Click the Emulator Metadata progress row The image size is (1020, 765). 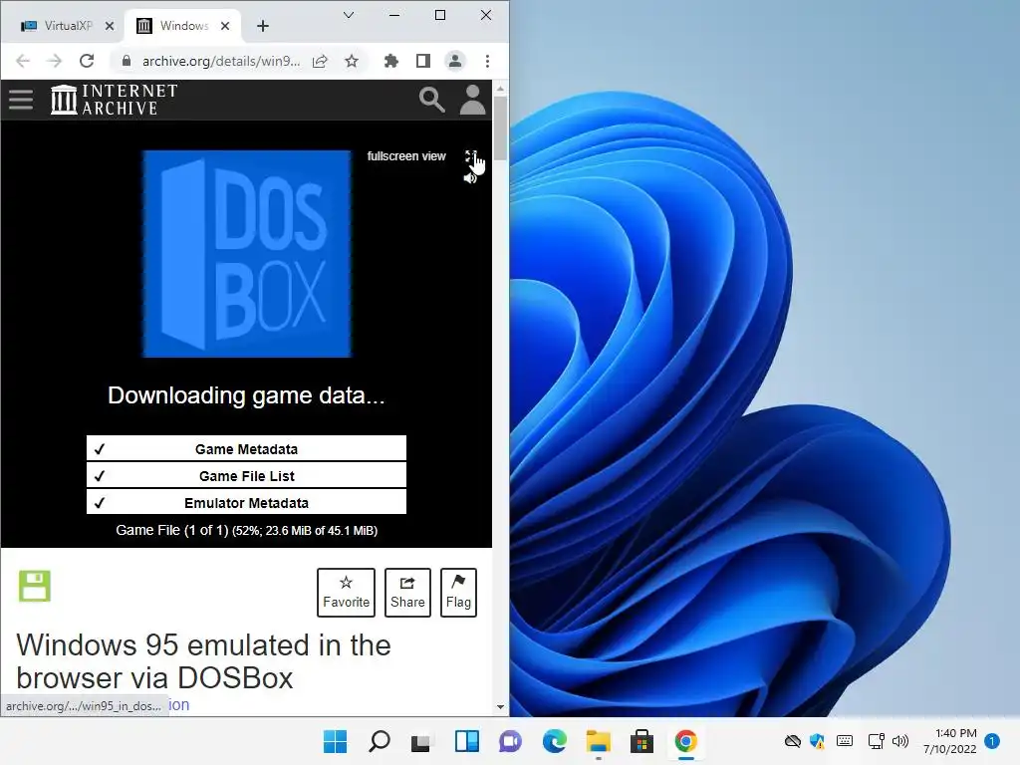[247, 502]
